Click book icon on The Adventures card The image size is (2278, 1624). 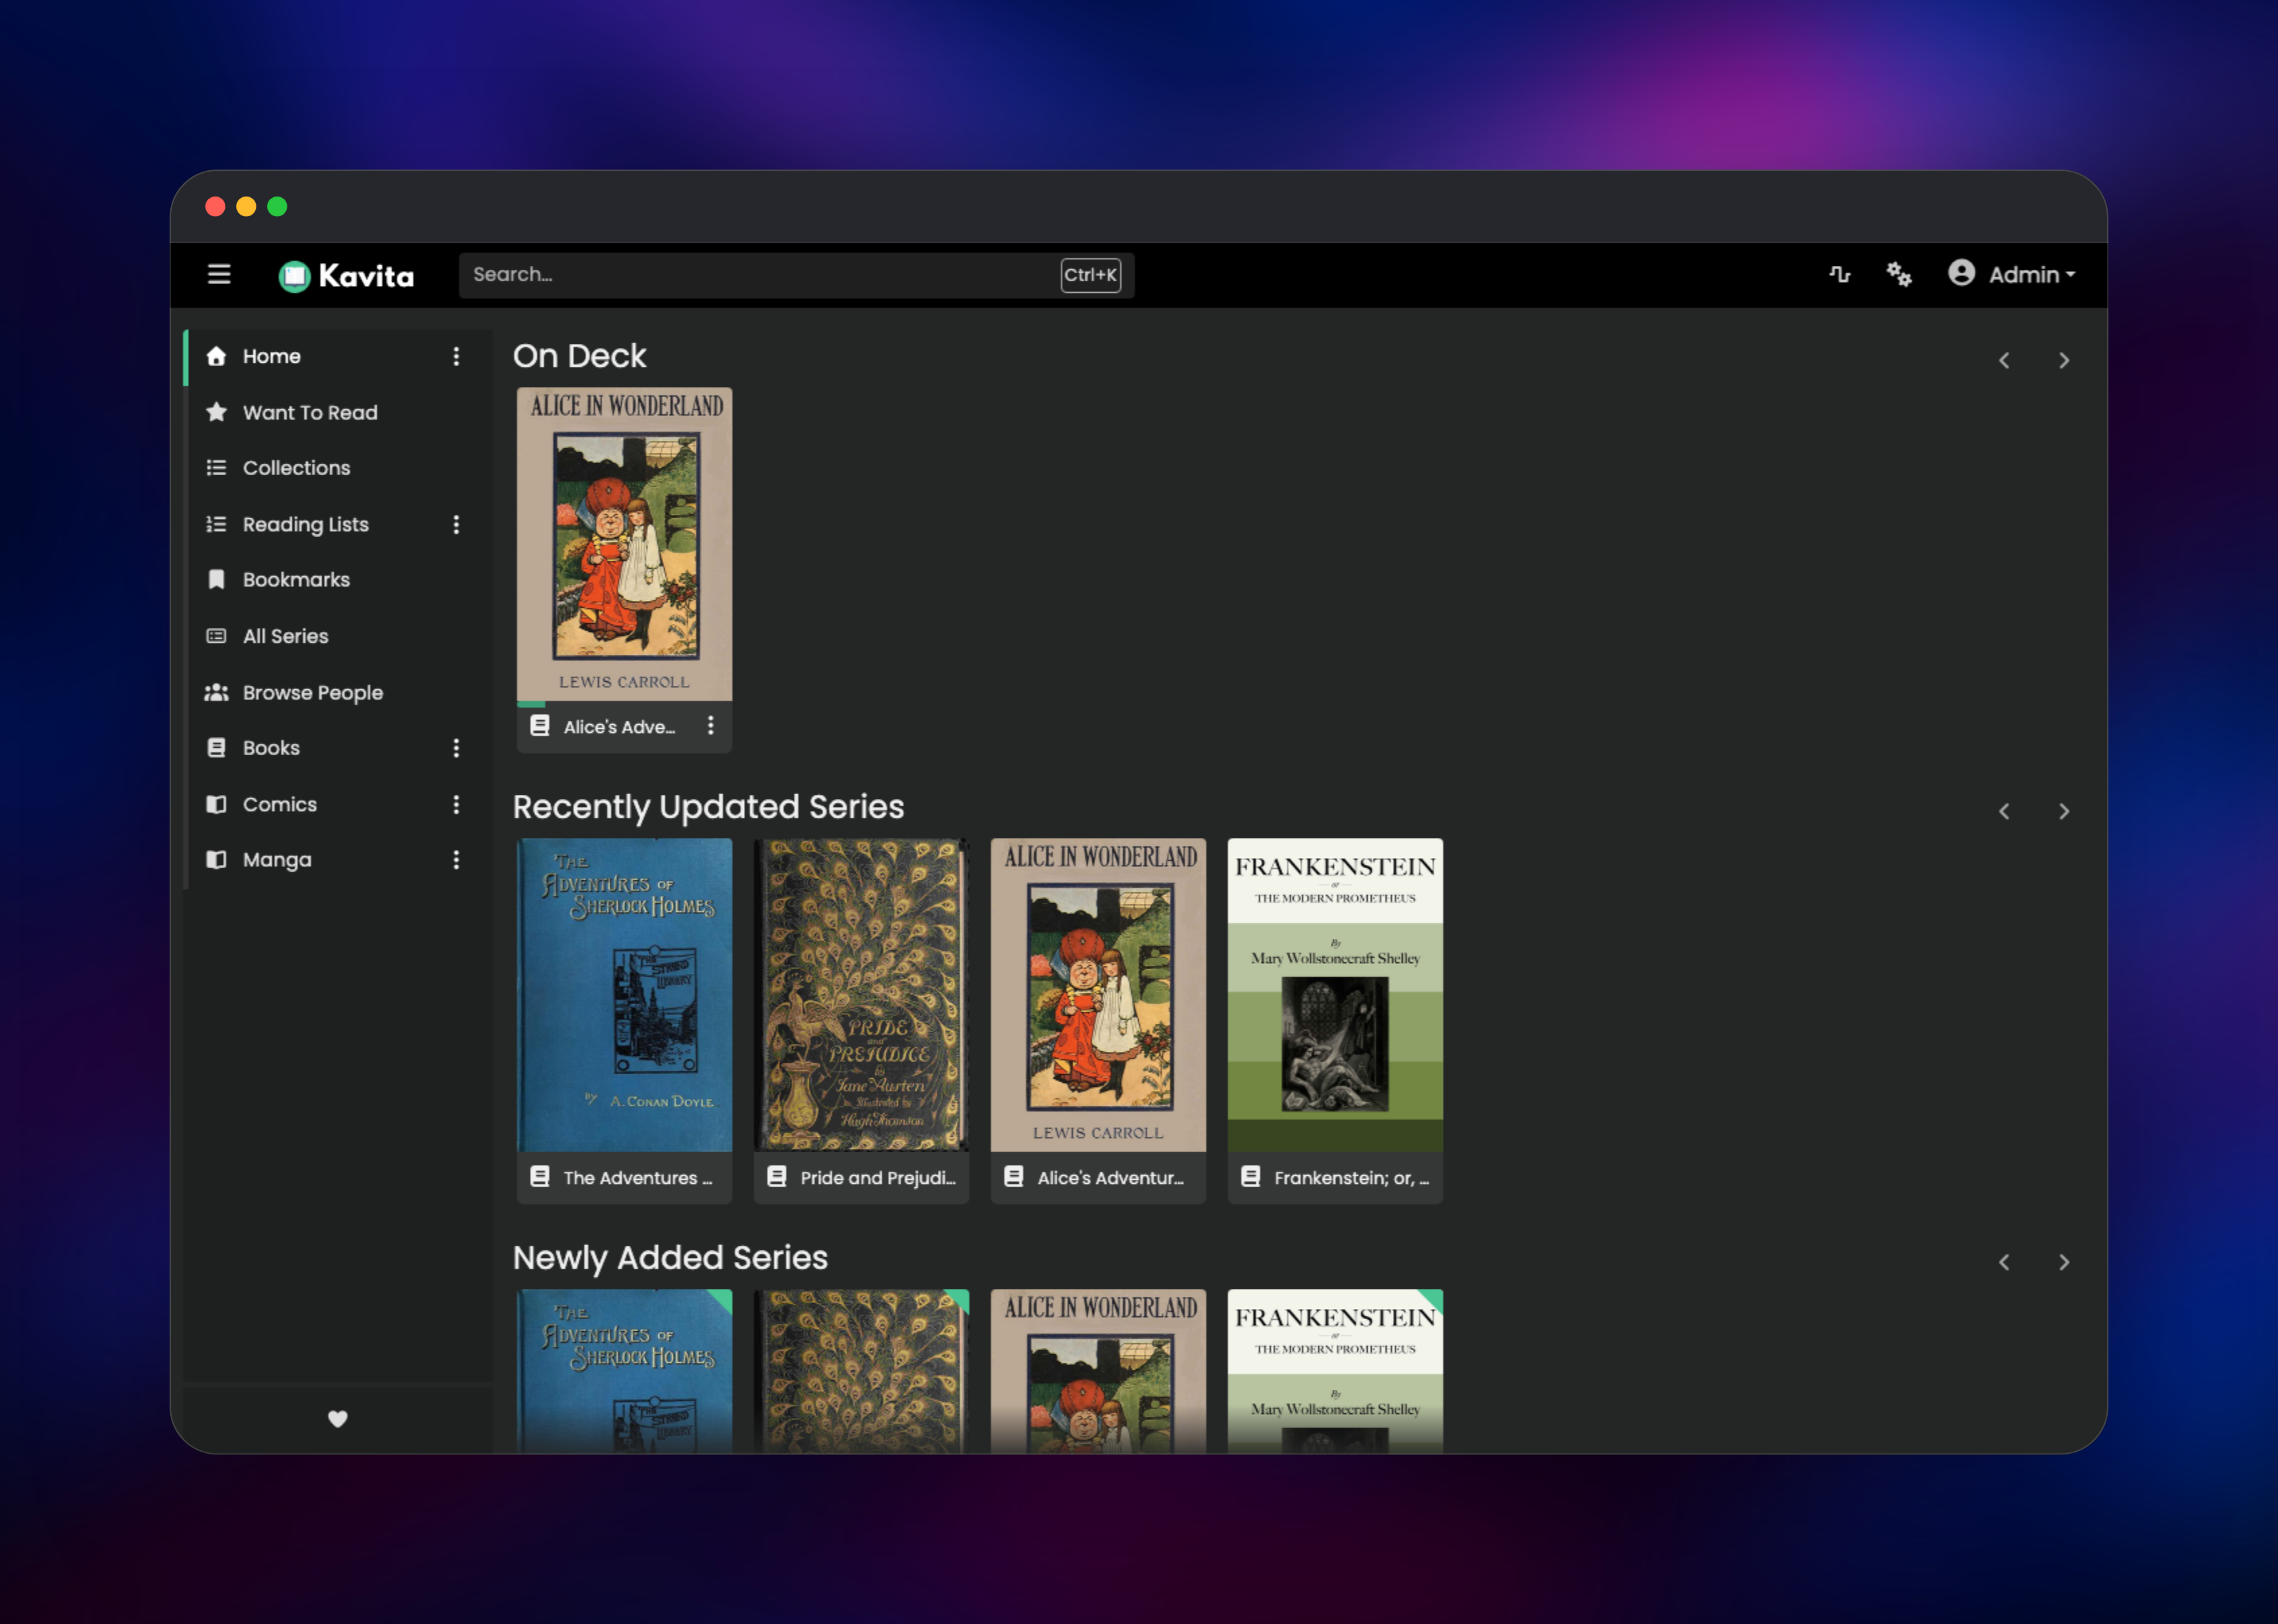pos(540,1177)
